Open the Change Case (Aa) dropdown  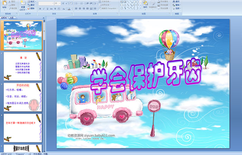coord(64,9)
